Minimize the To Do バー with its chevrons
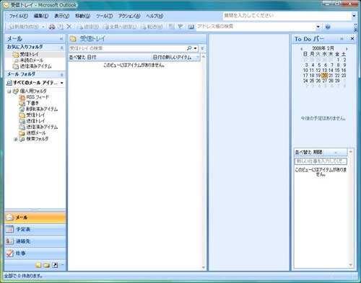The image size is (361, 283). click(x=342, y=39)
